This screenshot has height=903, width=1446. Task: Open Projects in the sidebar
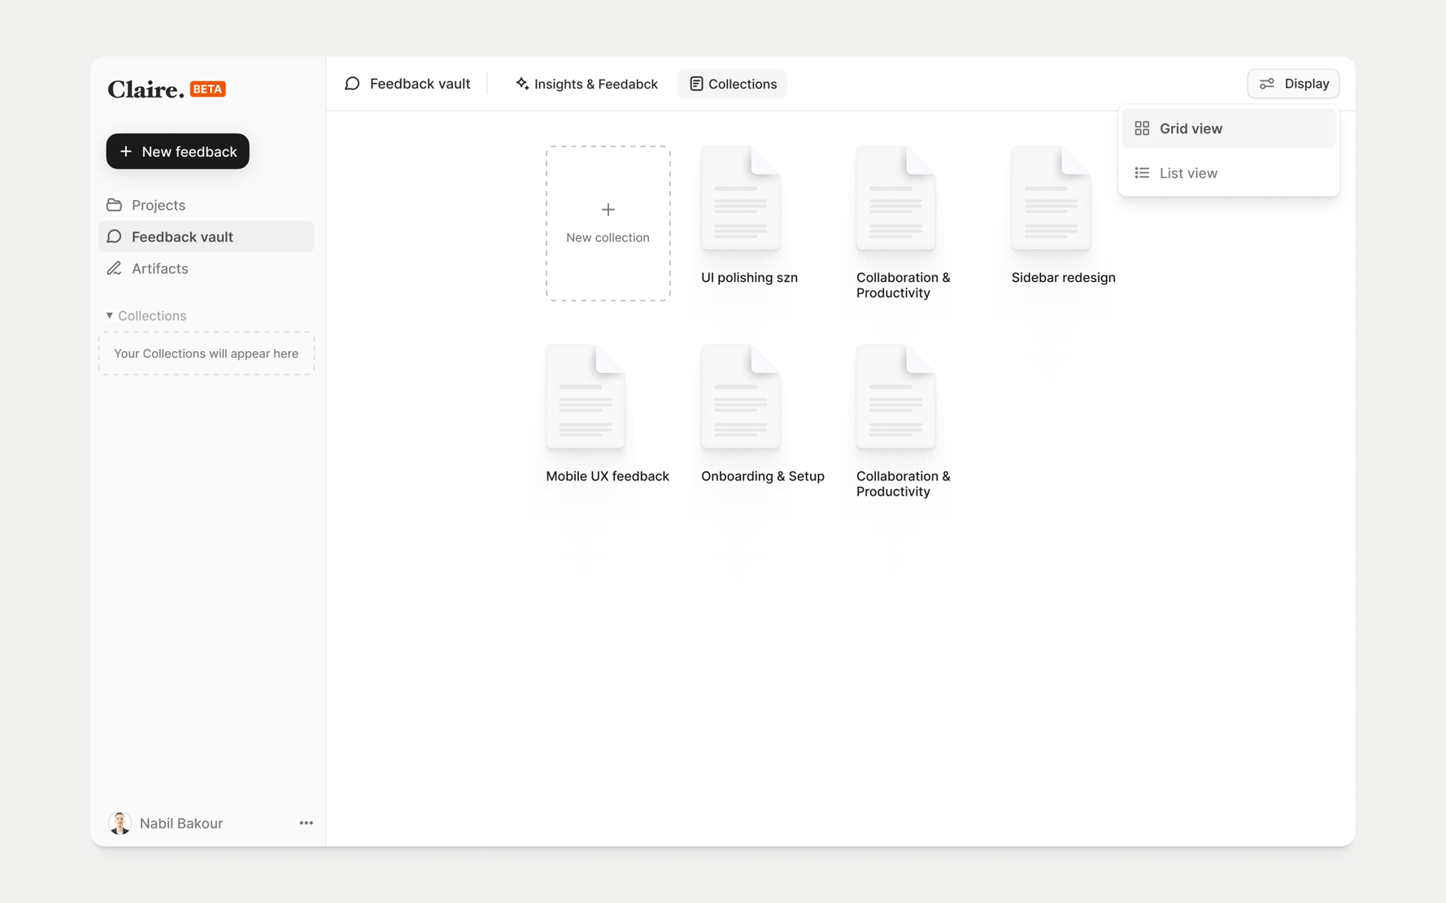tap(207, 205)
